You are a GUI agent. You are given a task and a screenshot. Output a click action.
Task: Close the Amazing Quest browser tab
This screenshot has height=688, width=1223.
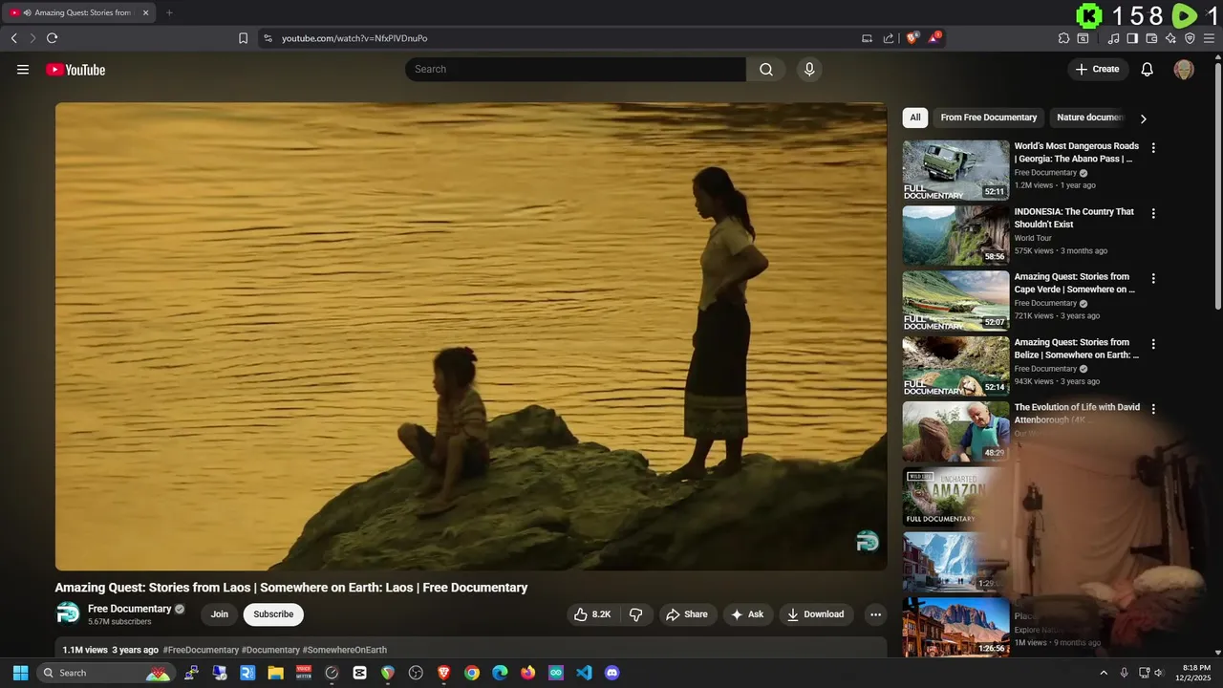[x=145, y=12]
